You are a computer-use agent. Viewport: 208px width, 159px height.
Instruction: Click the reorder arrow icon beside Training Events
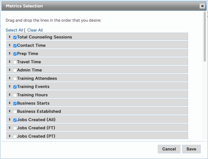pyautogui.click(x=10, y=86)
